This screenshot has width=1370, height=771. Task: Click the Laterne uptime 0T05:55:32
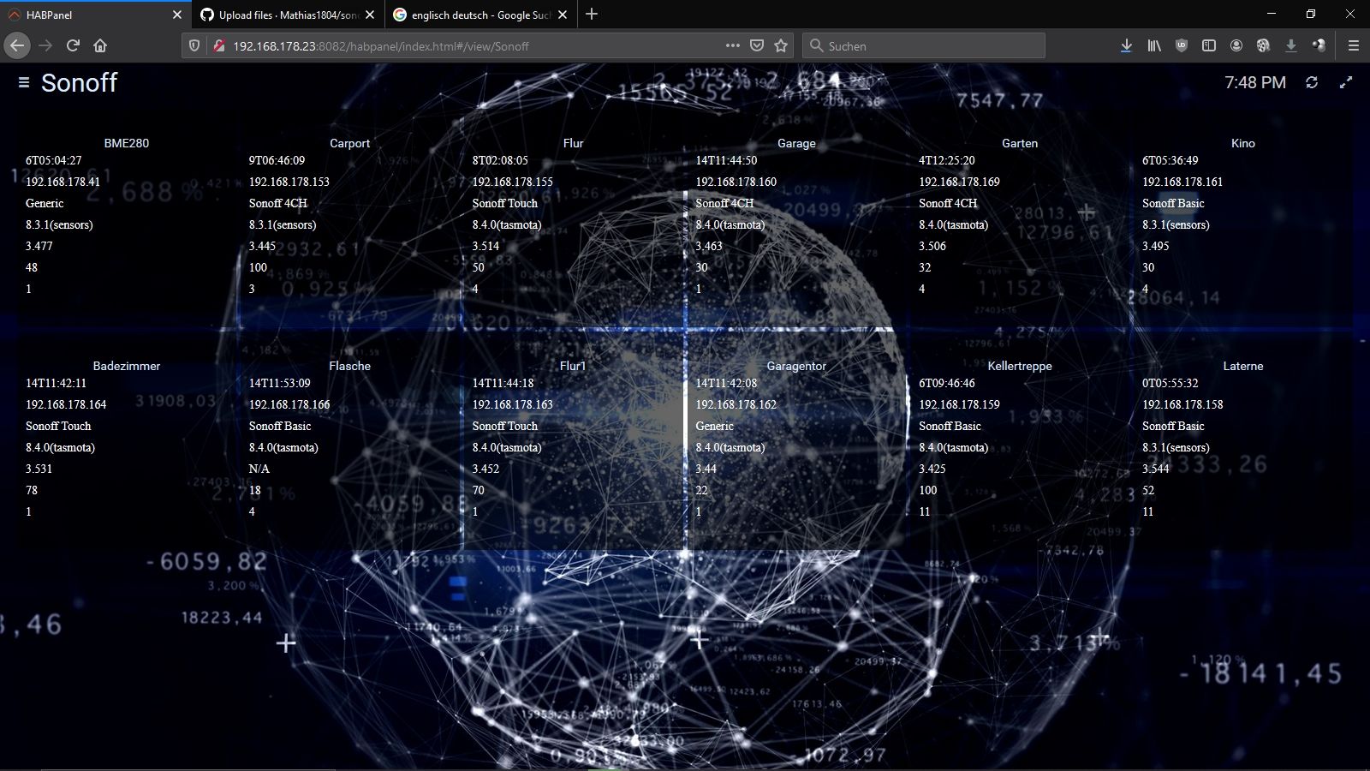(x=1170, y=383)
